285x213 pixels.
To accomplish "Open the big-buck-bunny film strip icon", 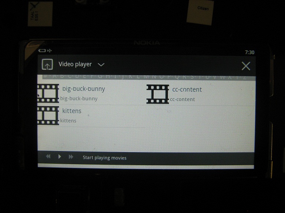I will point(48,93).
